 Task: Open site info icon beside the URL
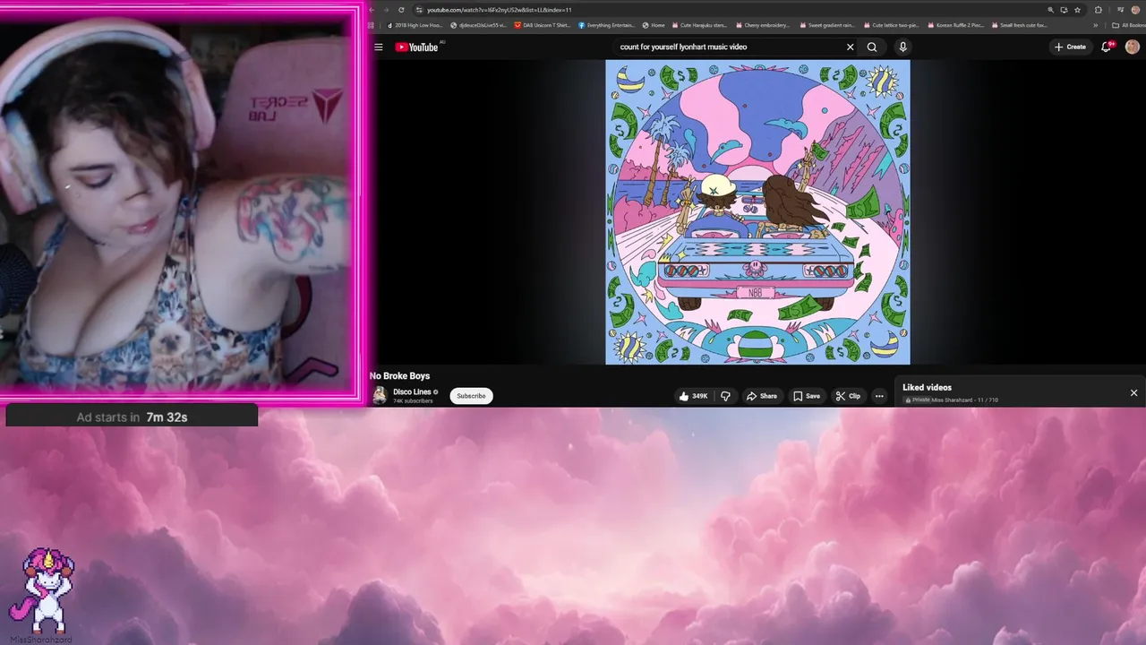pos(418,10)
